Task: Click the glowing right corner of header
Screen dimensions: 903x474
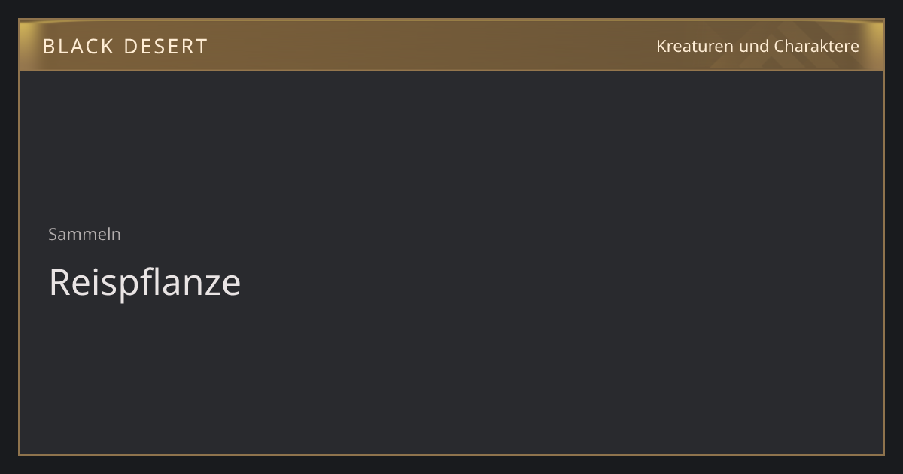Action: tap(873, 34)
